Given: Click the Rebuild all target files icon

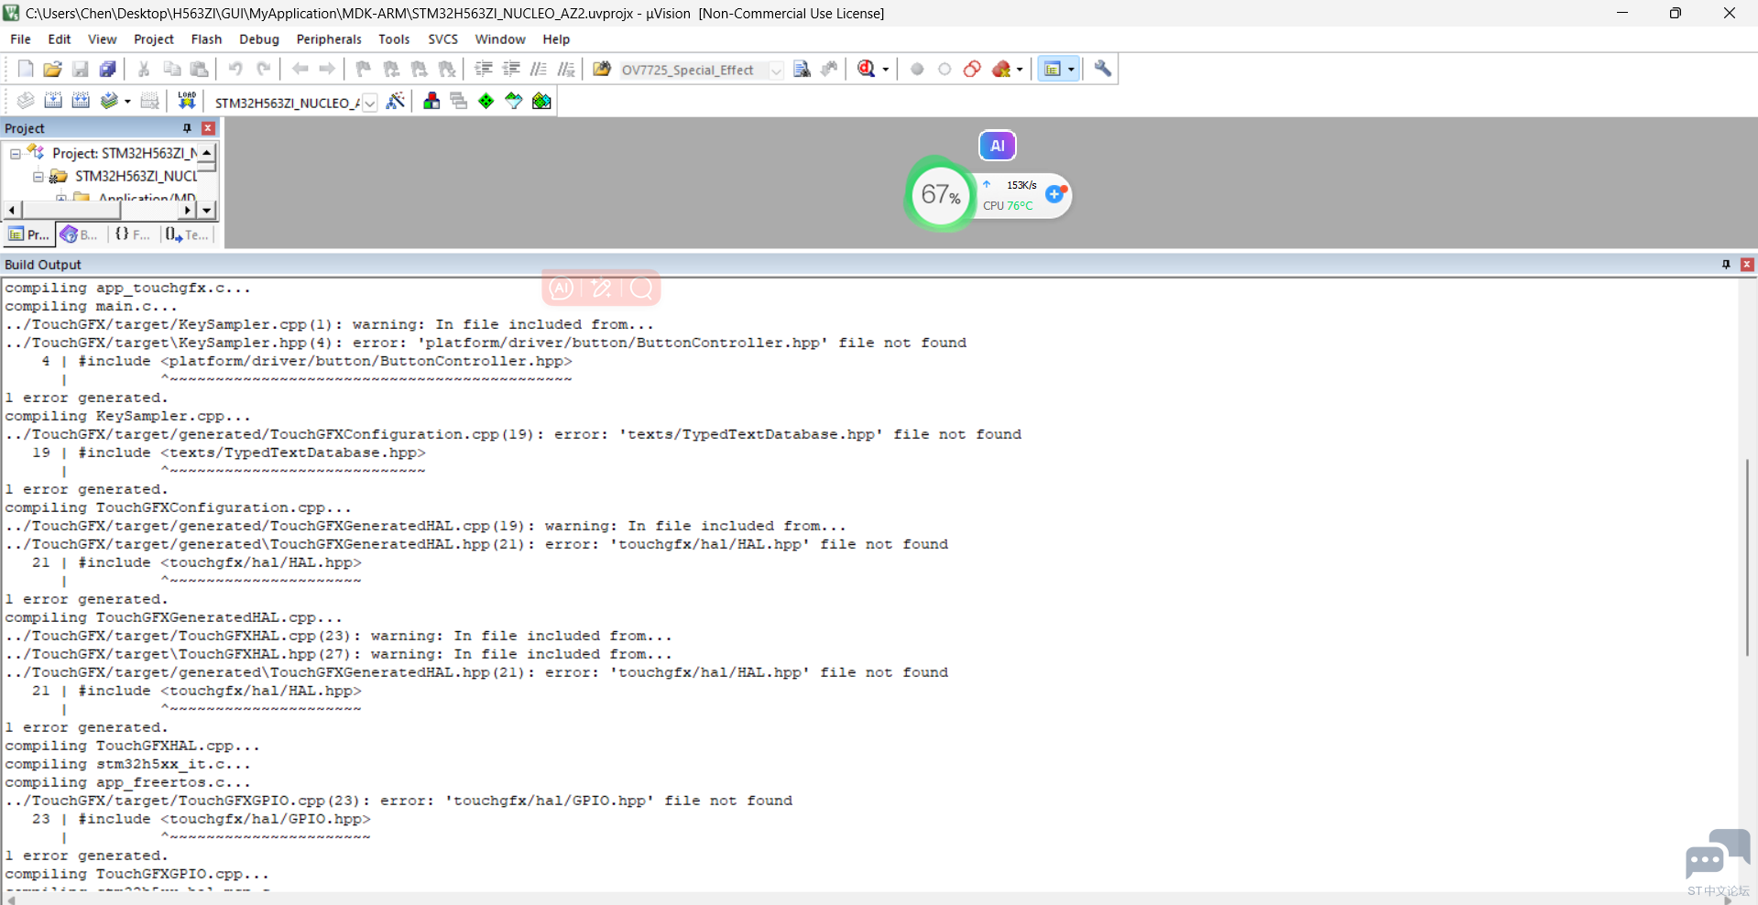Looking at the screenshot, I should point(81,101).
